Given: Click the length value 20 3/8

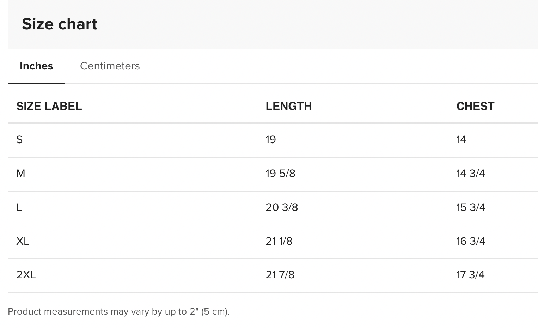Looking at the screenshot, I should tap(282, 207).
